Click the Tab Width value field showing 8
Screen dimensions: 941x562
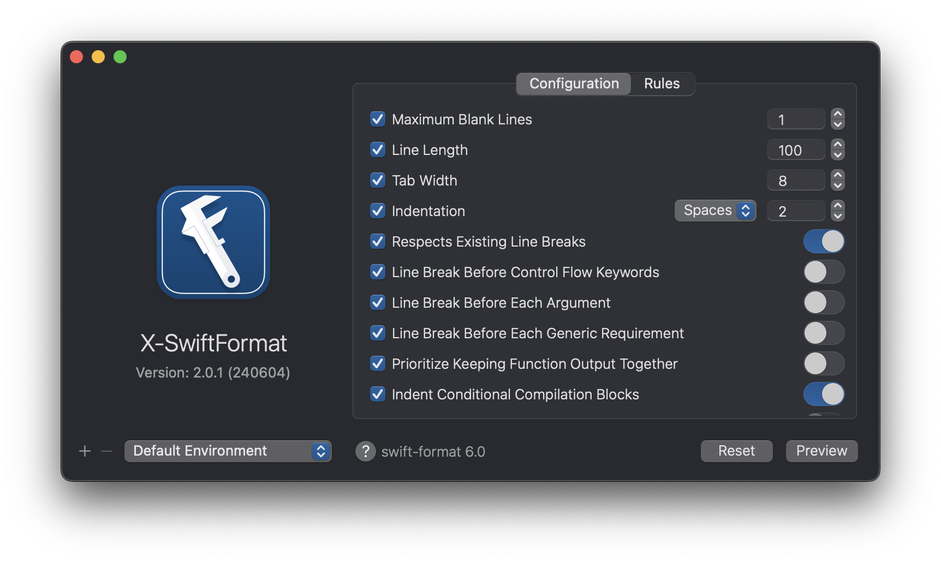796,180
